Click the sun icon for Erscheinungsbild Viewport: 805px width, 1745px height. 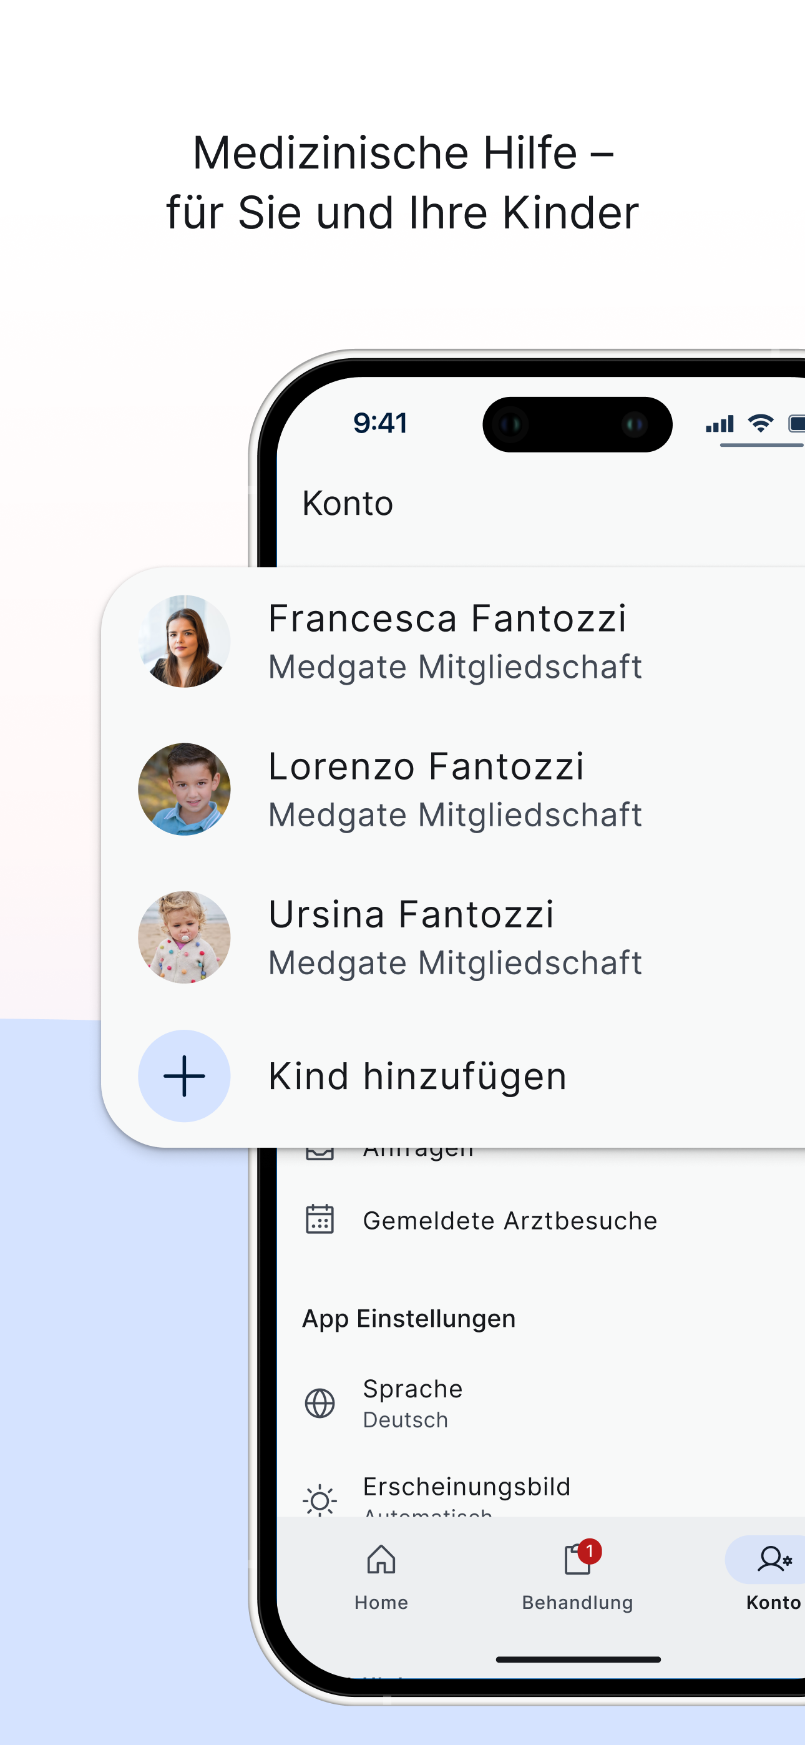(x=320, y=1500)
